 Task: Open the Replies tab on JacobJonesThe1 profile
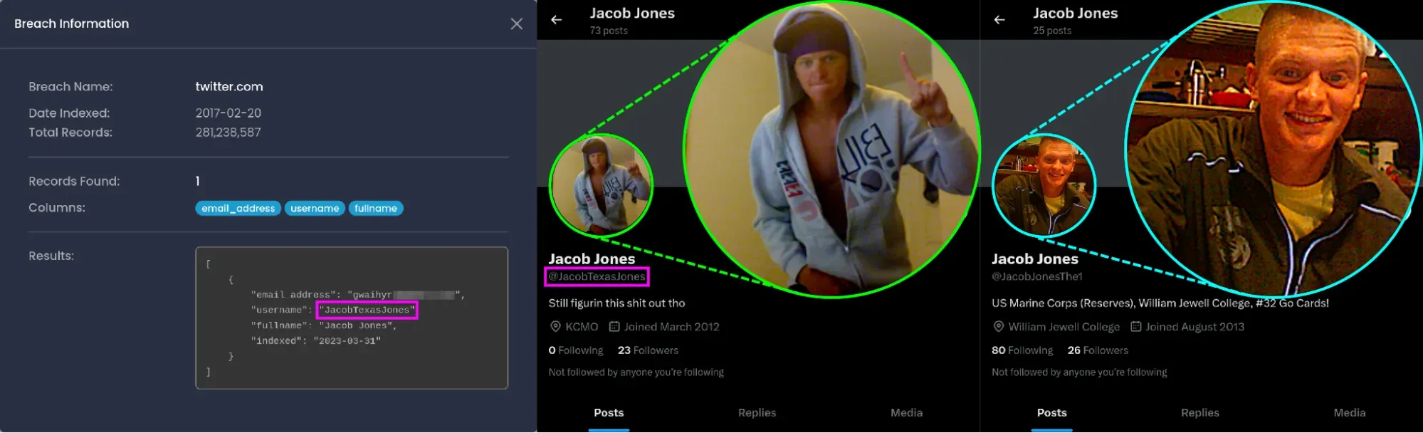[1199, 413]
